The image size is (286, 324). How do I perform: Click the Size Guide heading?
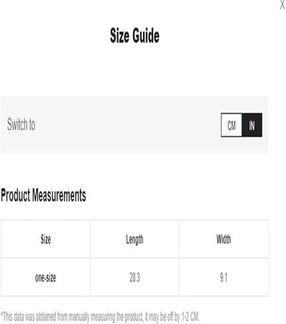(x=135, y=36)
